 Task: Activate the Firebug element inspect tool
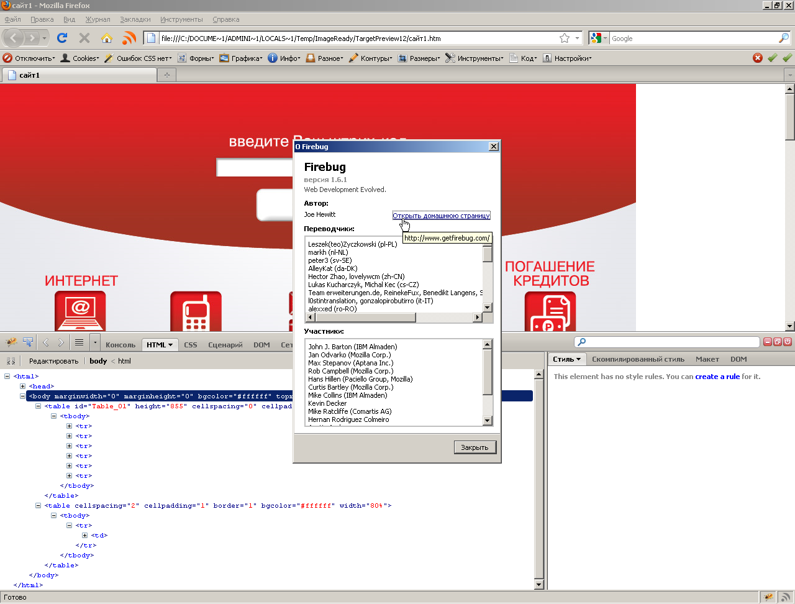click(x=28, y=342)
